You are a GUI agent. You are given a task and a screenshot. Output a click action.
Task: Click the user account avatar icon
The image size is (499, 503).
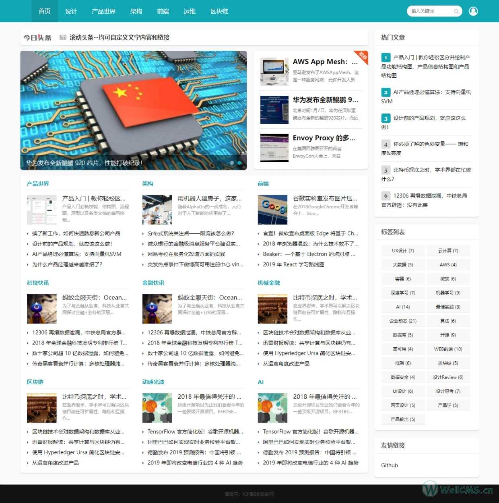click(x=473, y=11)
